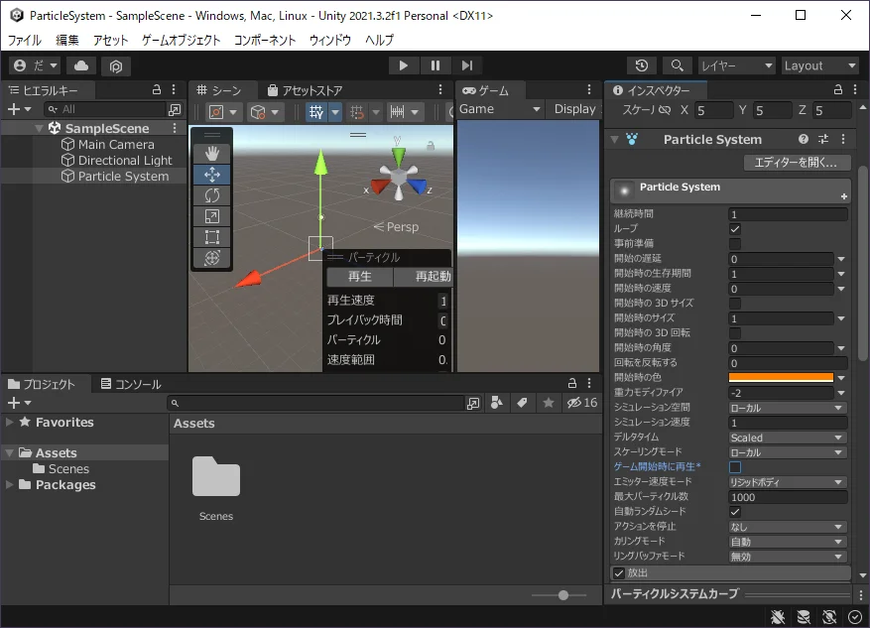870x628 pixels.
Task: Open the grid settings dropdown arrow
Action: 335,112
